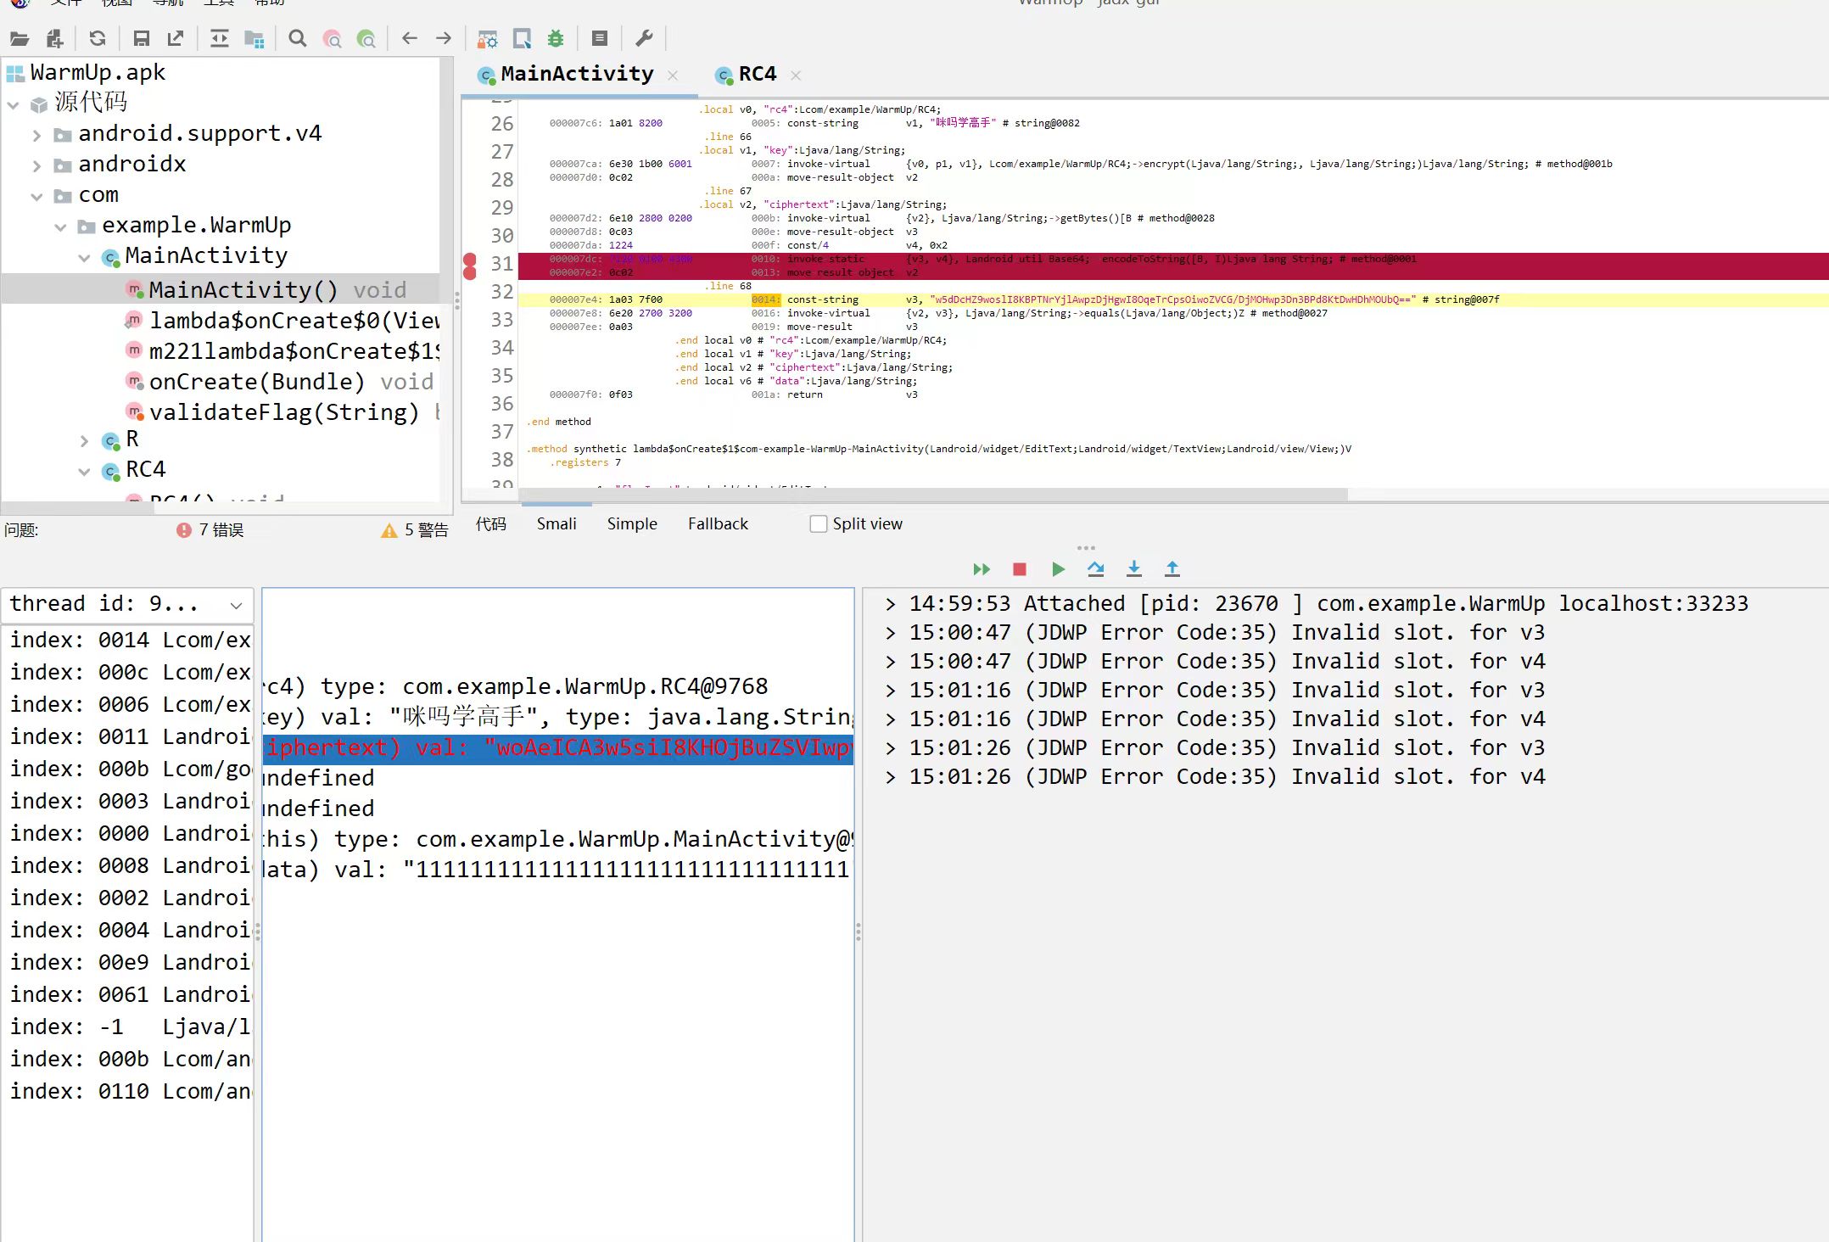This screenshot has height=1242, width=1829.
Task: Expand the R class node
Action: click(84, 441)
